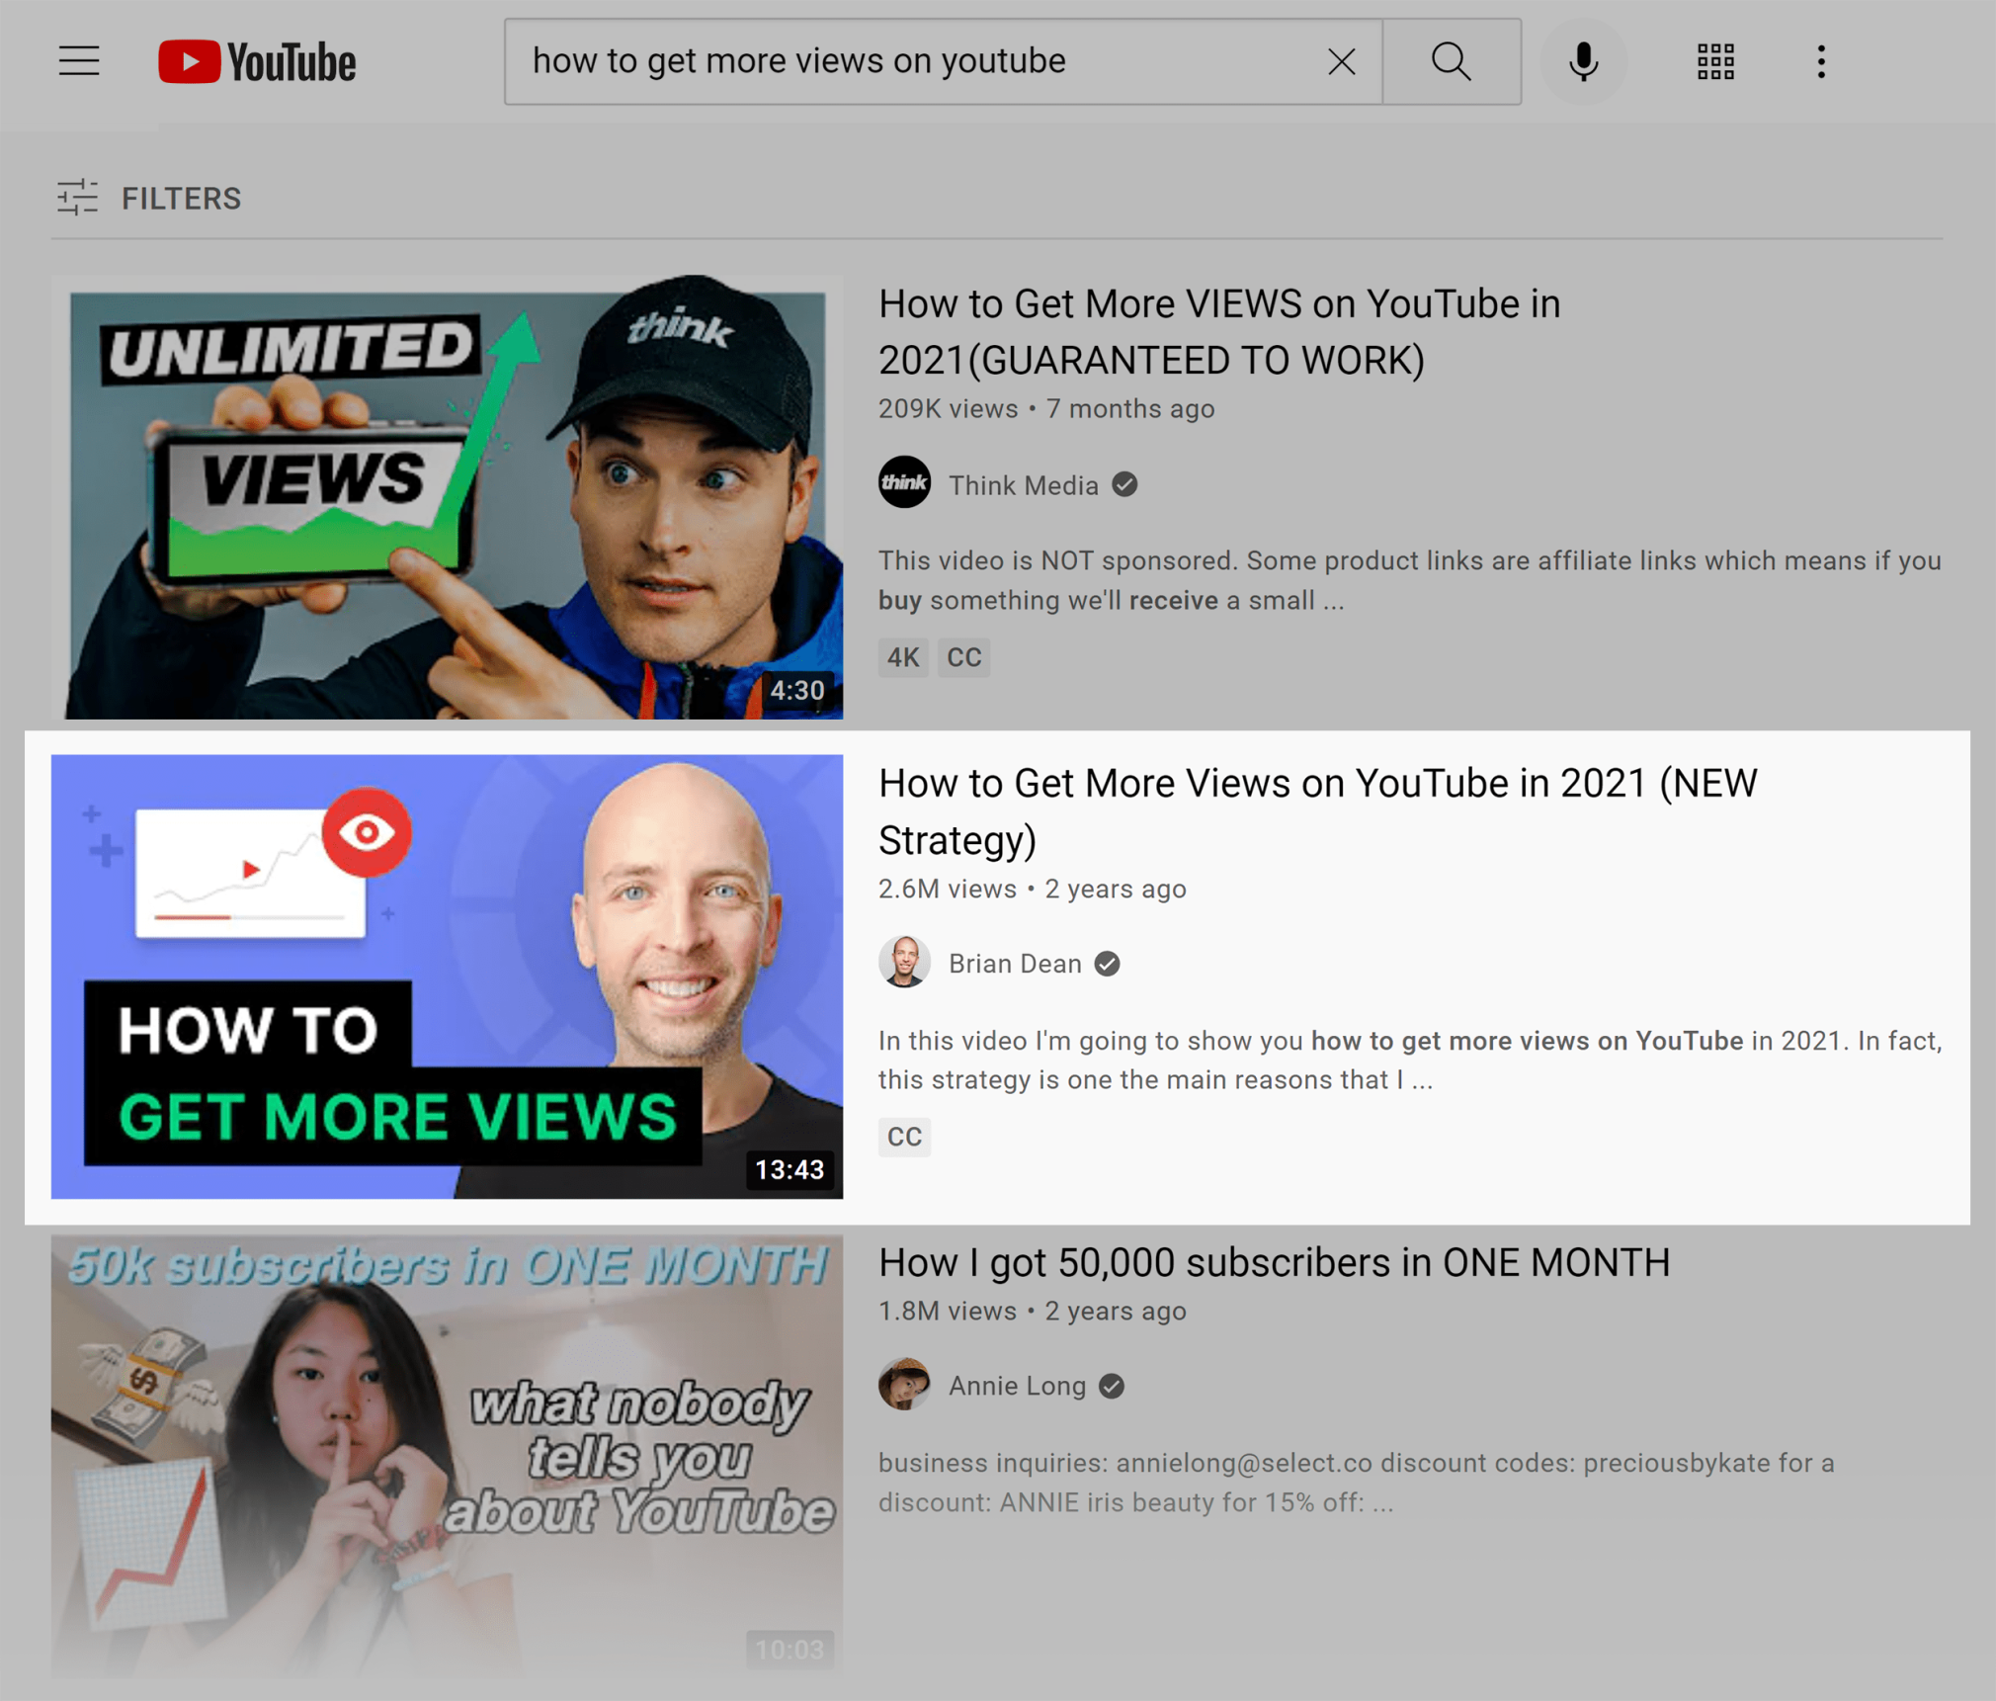Click the YouTube more options vertical dots icon
The height and width of the screenshot is (1701, 1996).
[1820, 60]
